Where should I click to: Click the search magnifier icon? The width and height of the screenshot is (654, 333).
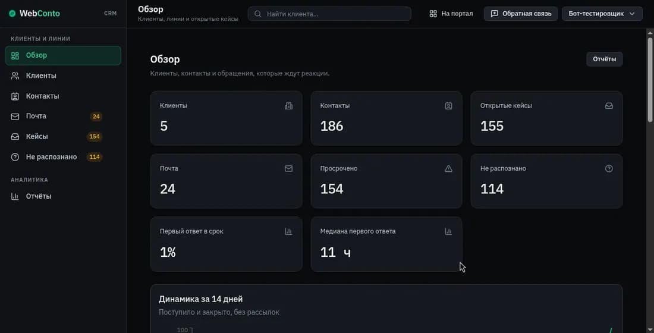(x=258, y=14)
